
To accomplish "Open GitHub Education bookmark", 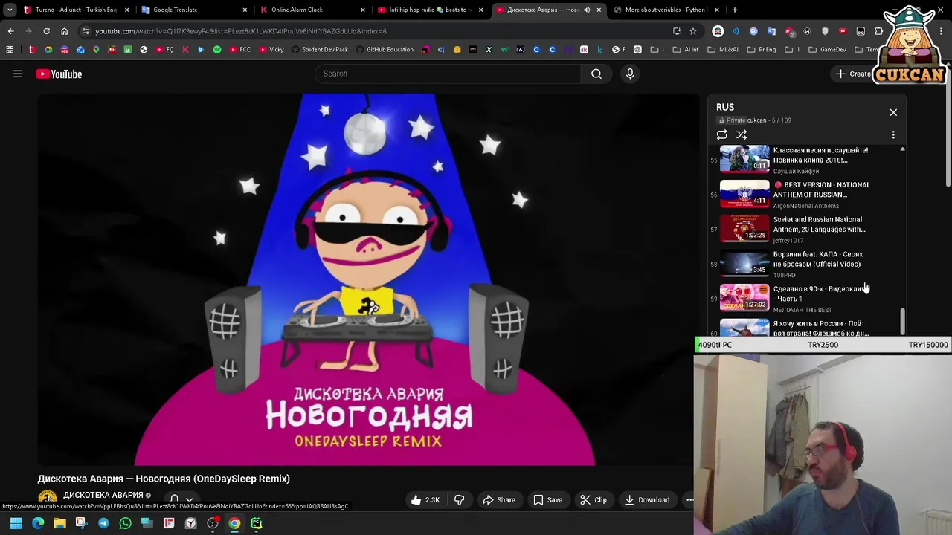I will 384,50.
